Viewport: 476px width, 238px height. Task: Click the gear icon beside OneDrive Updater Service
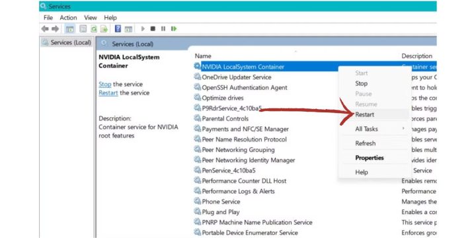[198, 77]
